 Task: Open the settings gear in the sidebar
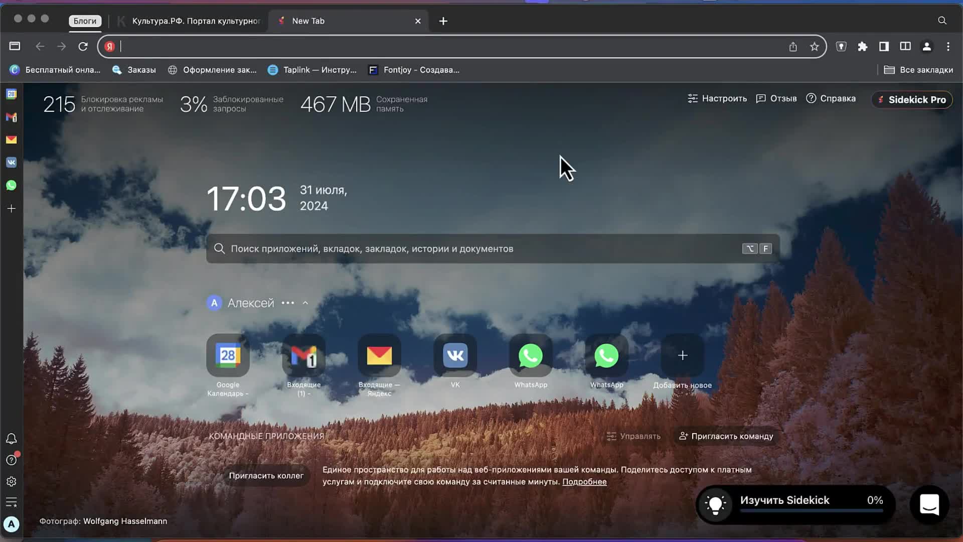pos(11,481)
